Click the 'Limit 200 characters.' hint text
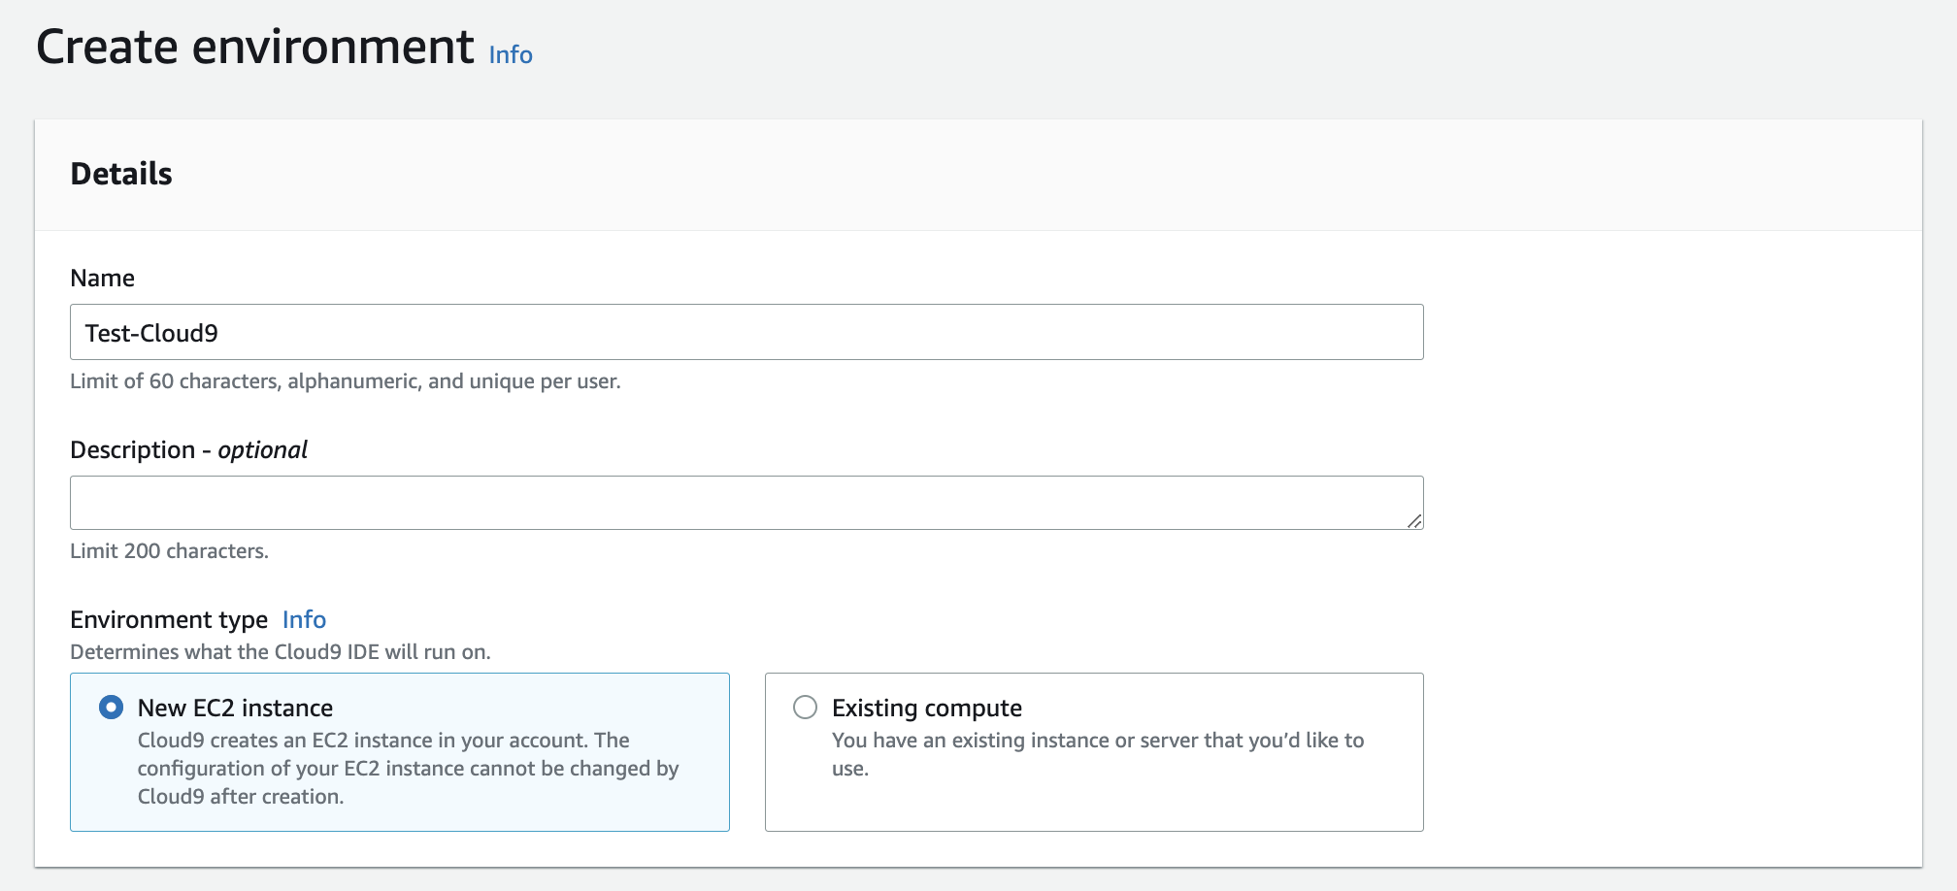Image resolution: width=1957 pixels, height=891 pixels. pyautogui.click(x=169, y=551)
